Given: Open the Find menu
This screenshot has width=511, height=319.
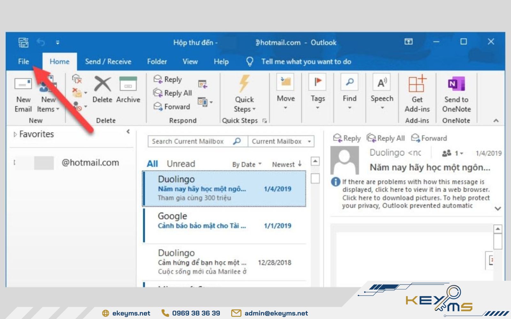Looking at the screenshot, I should (x=350, y=93).
